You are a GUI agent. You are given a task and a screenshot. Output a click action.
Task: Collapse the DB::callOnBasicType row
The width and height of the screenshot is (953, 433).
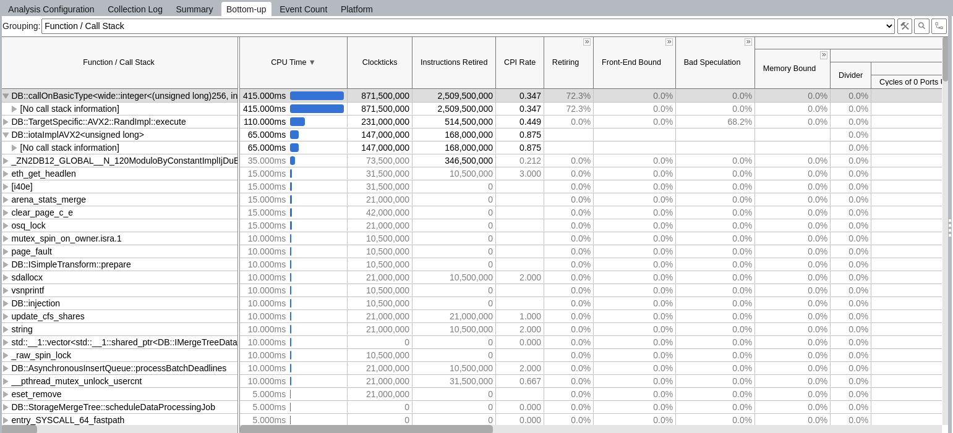(6, 96)
